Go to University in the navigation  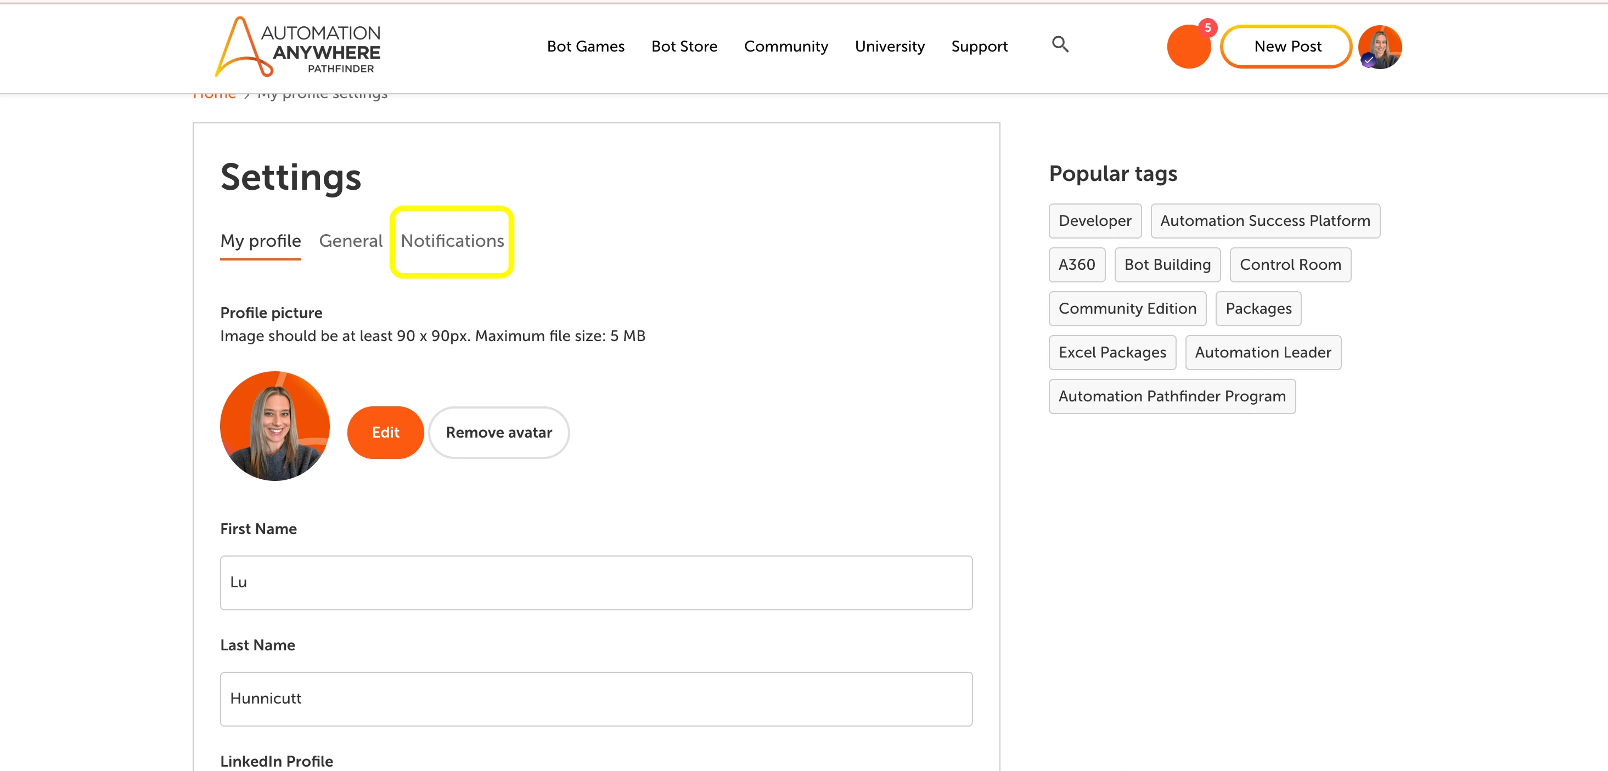890,47
